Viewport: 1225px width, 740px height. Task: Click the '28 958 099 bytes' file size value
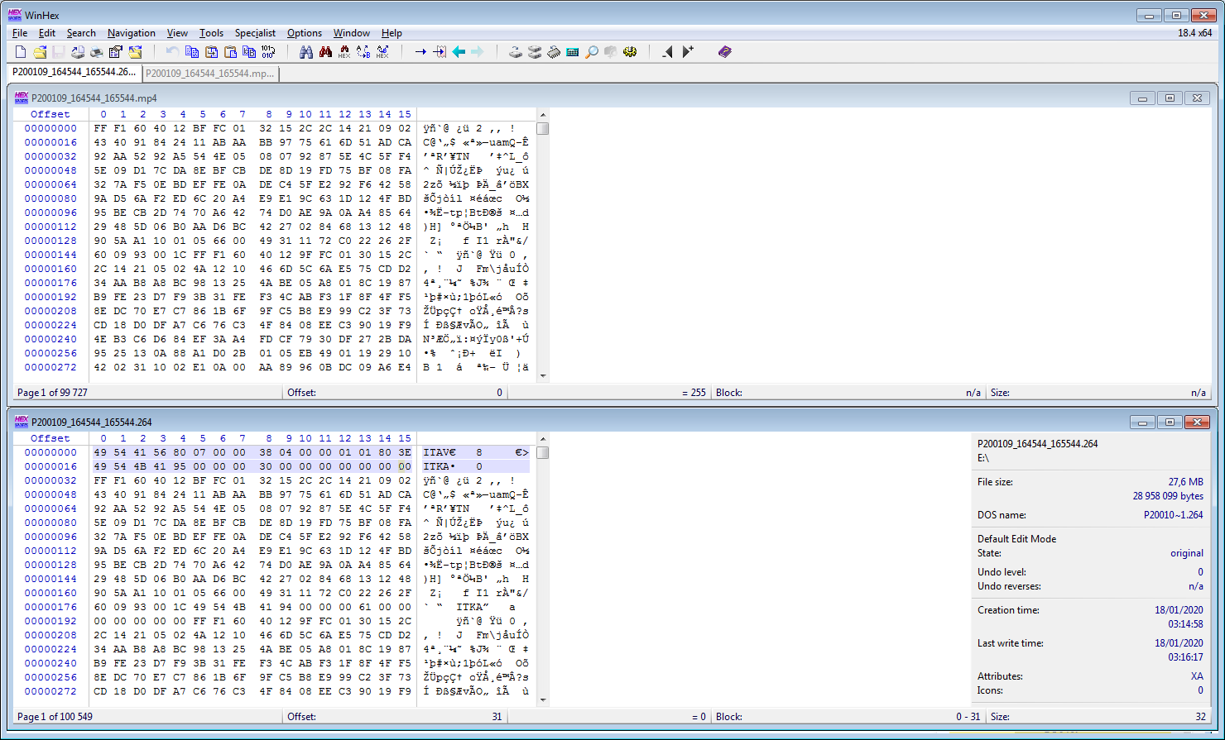point(1168,496)
